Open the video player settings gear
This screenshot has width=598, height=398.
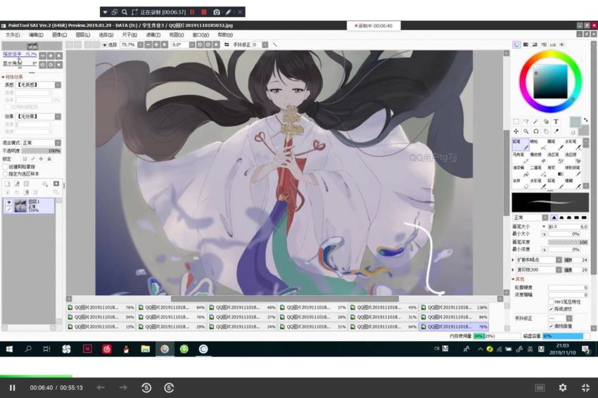[563, 387]
